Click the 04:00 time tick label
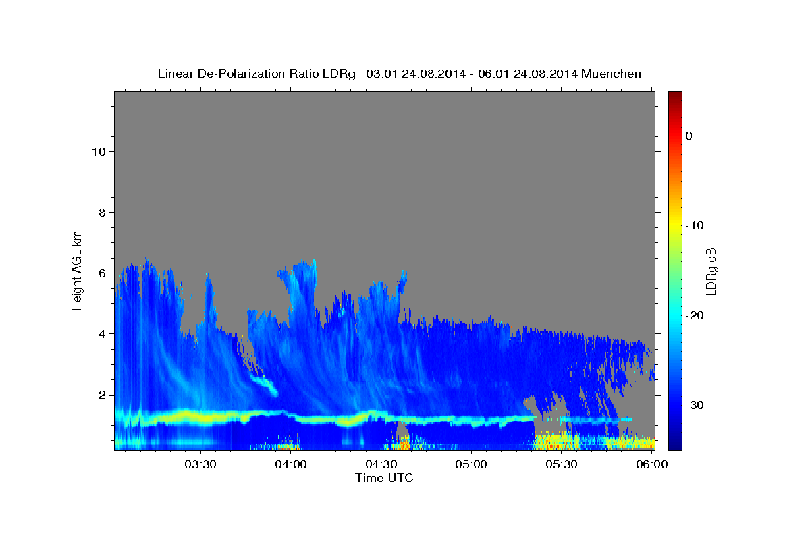Screen dimensions: 810x540 pos(291,464)
